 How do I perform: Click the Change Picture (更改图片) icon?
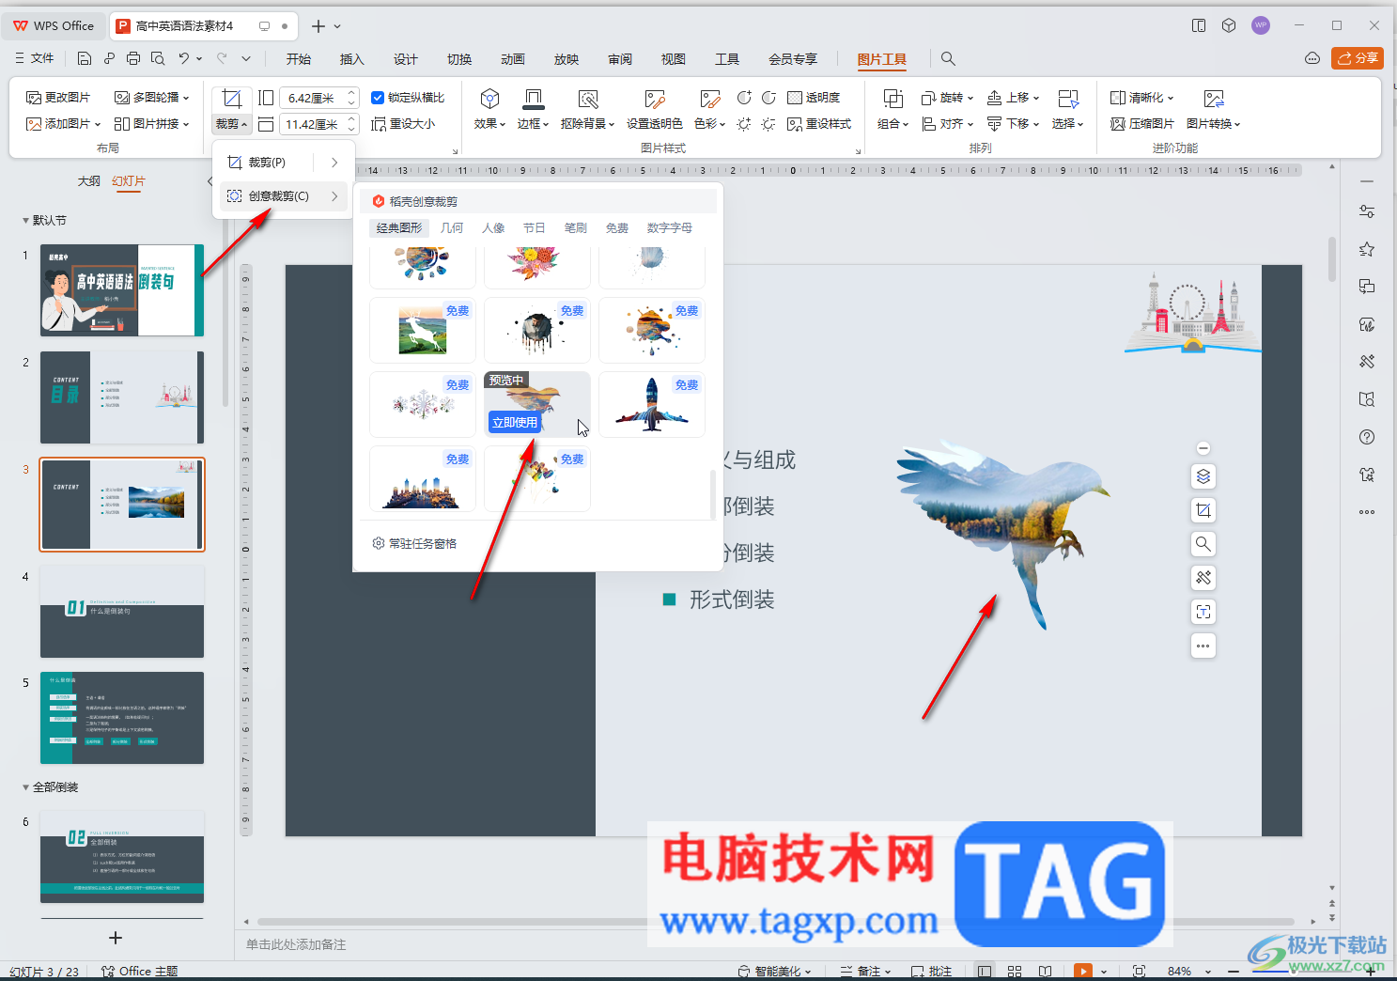[x=34, y=98]
